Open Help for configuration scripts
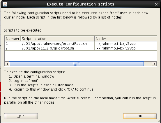The image size is (161, 123). pyautogui.click(x=21, y=116)
